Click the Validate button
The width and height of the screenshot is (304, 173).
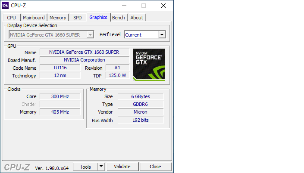122,167
